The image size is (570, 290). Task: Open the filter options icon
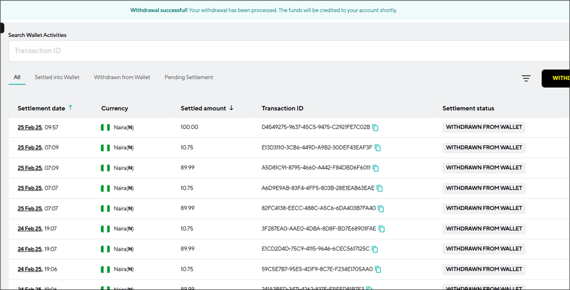[526, 78]
